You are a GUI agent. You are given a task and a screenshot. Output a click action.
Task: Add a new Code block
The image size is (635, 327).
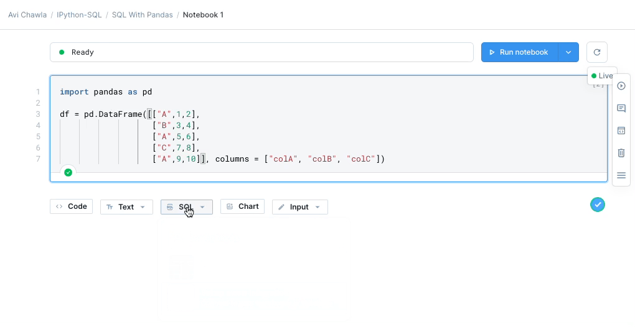click(71, 206)
